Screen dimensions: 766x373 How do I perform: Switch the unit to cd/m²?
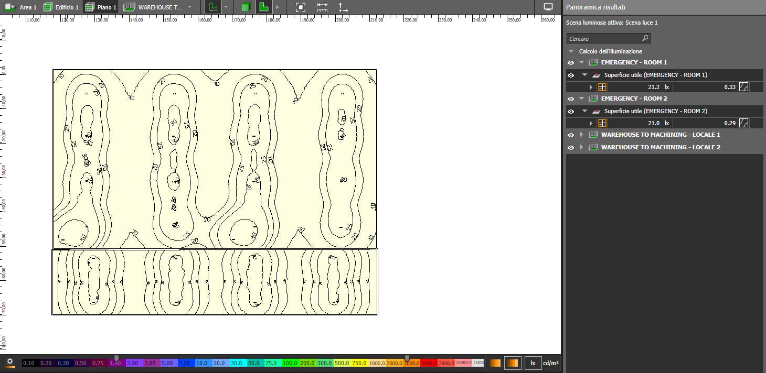coord(550,363)
